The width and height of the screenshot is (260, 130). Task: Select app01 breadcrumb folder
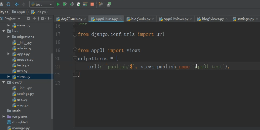click(19, 12)
